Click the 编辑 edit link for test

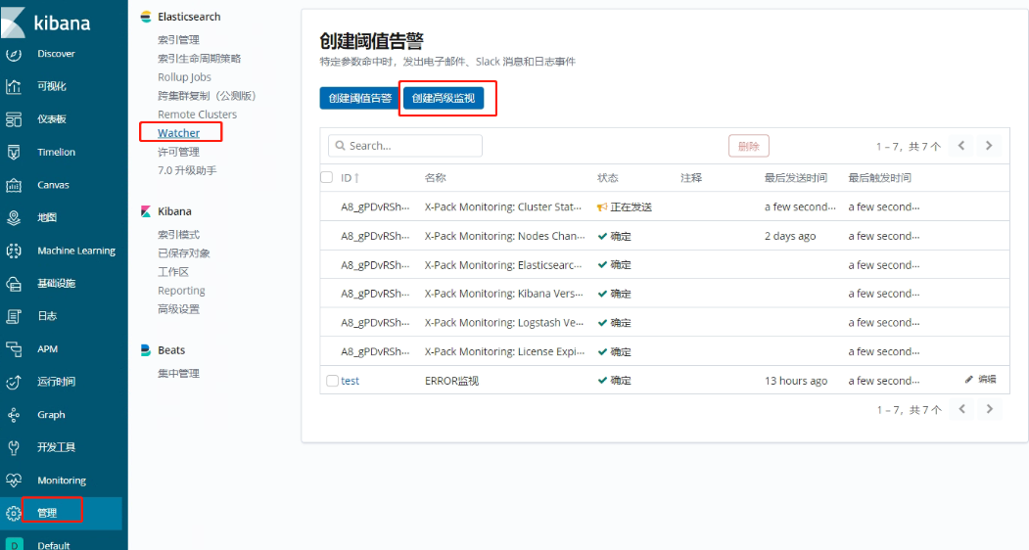click(x=987, y=380)
